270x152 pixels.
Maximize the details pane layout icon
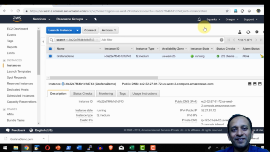click(x=260, y=84)
